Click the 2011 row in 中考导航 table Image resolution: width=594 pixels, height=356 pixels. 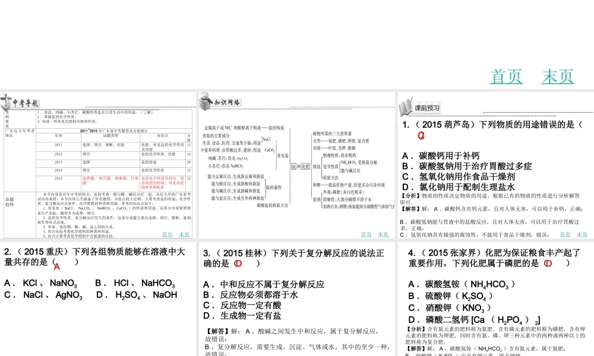tap(114, 147)
